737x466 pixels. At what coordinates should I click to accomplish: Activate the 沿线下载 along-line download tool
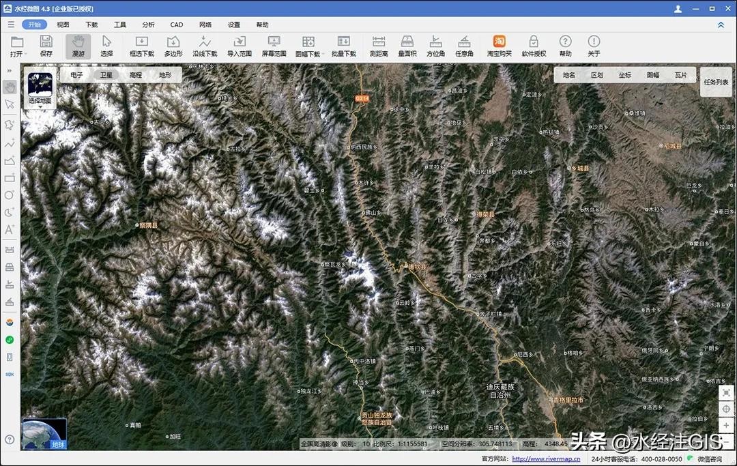point(205,46)
